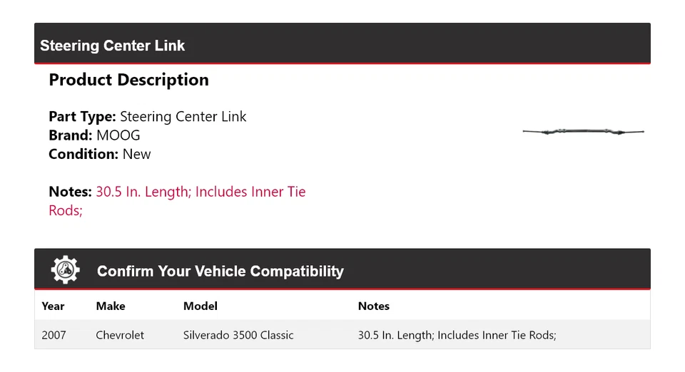Click the Year column header
Image resolution: width=685 pixels, height=372 pixels.
pyautogui.click(x=53, y=306)
